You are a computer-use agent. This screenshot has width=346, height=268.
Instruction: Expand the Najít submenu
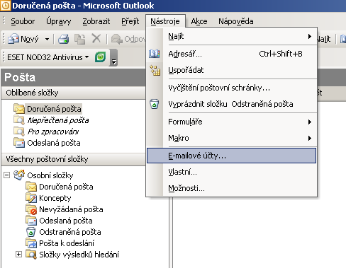click(x=232, y=37)
